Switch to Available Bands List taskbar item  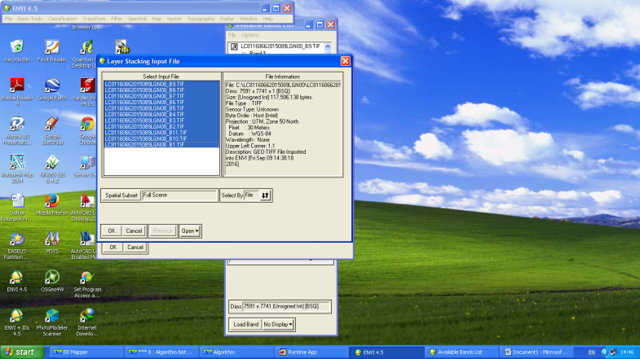point(462,352)
